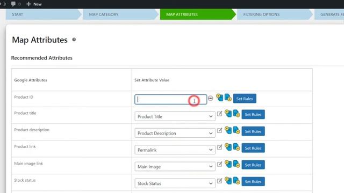This screenshot has height=193, width=344.
Task: Click the 'Google Attributes' column header
Action: [x=31, y=80]
